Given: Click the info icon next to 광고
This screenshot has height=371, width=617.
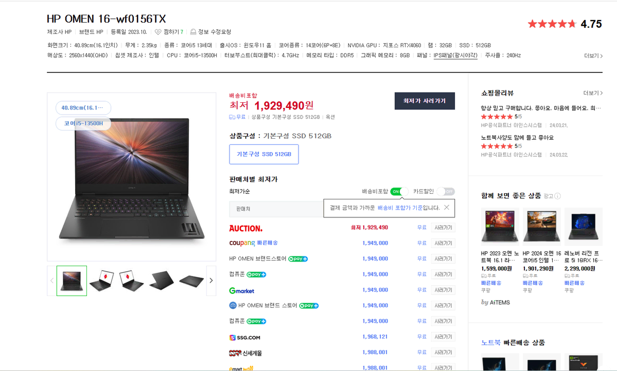Looking at the screenshot, I should point(558,196).
